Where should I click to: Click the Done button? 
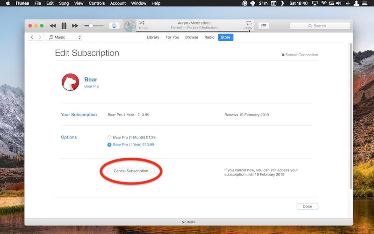pyautogui.click(x=307, y=206)
